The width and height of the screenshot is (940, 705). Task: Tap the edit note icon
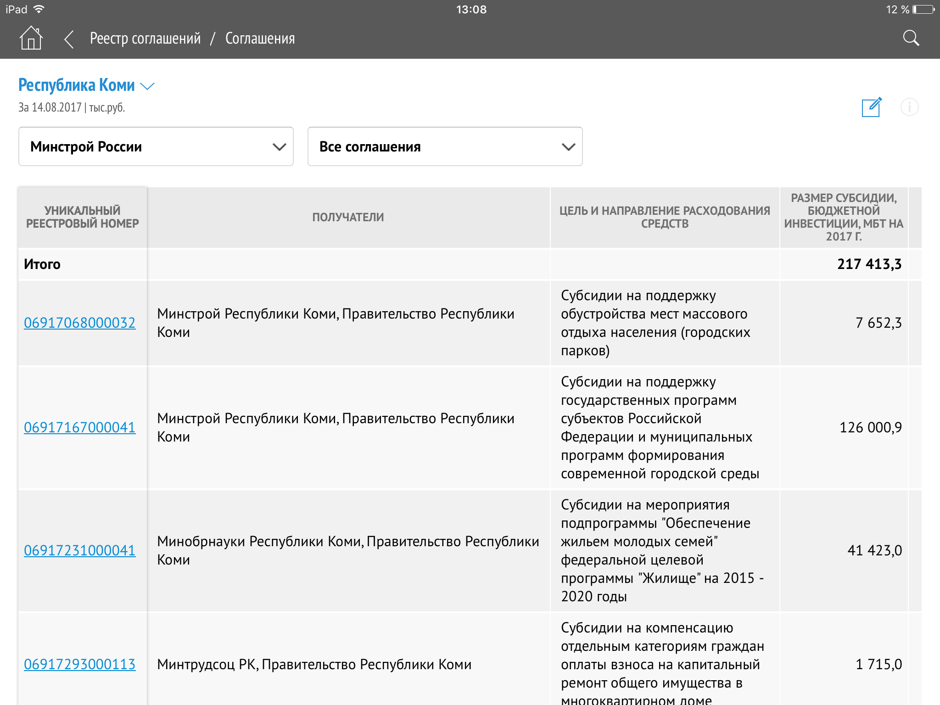(871, 107)
